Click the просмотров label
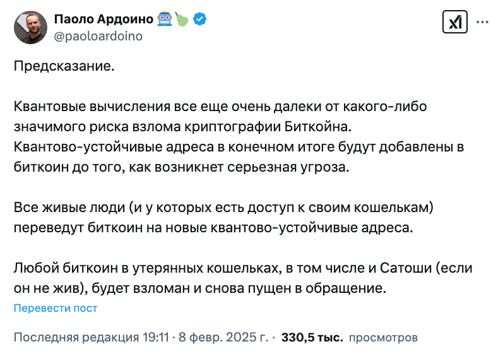Viewport: 503px width, 356px height. [383, 338]
